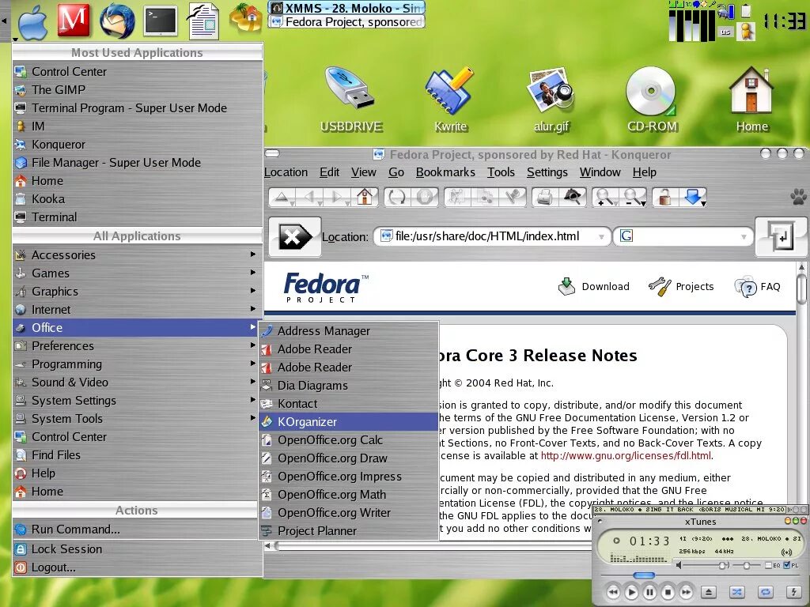Viewport: 810px width, 607px height.
Task: Click the Play button in xTunes
Action: pos(631,592)
